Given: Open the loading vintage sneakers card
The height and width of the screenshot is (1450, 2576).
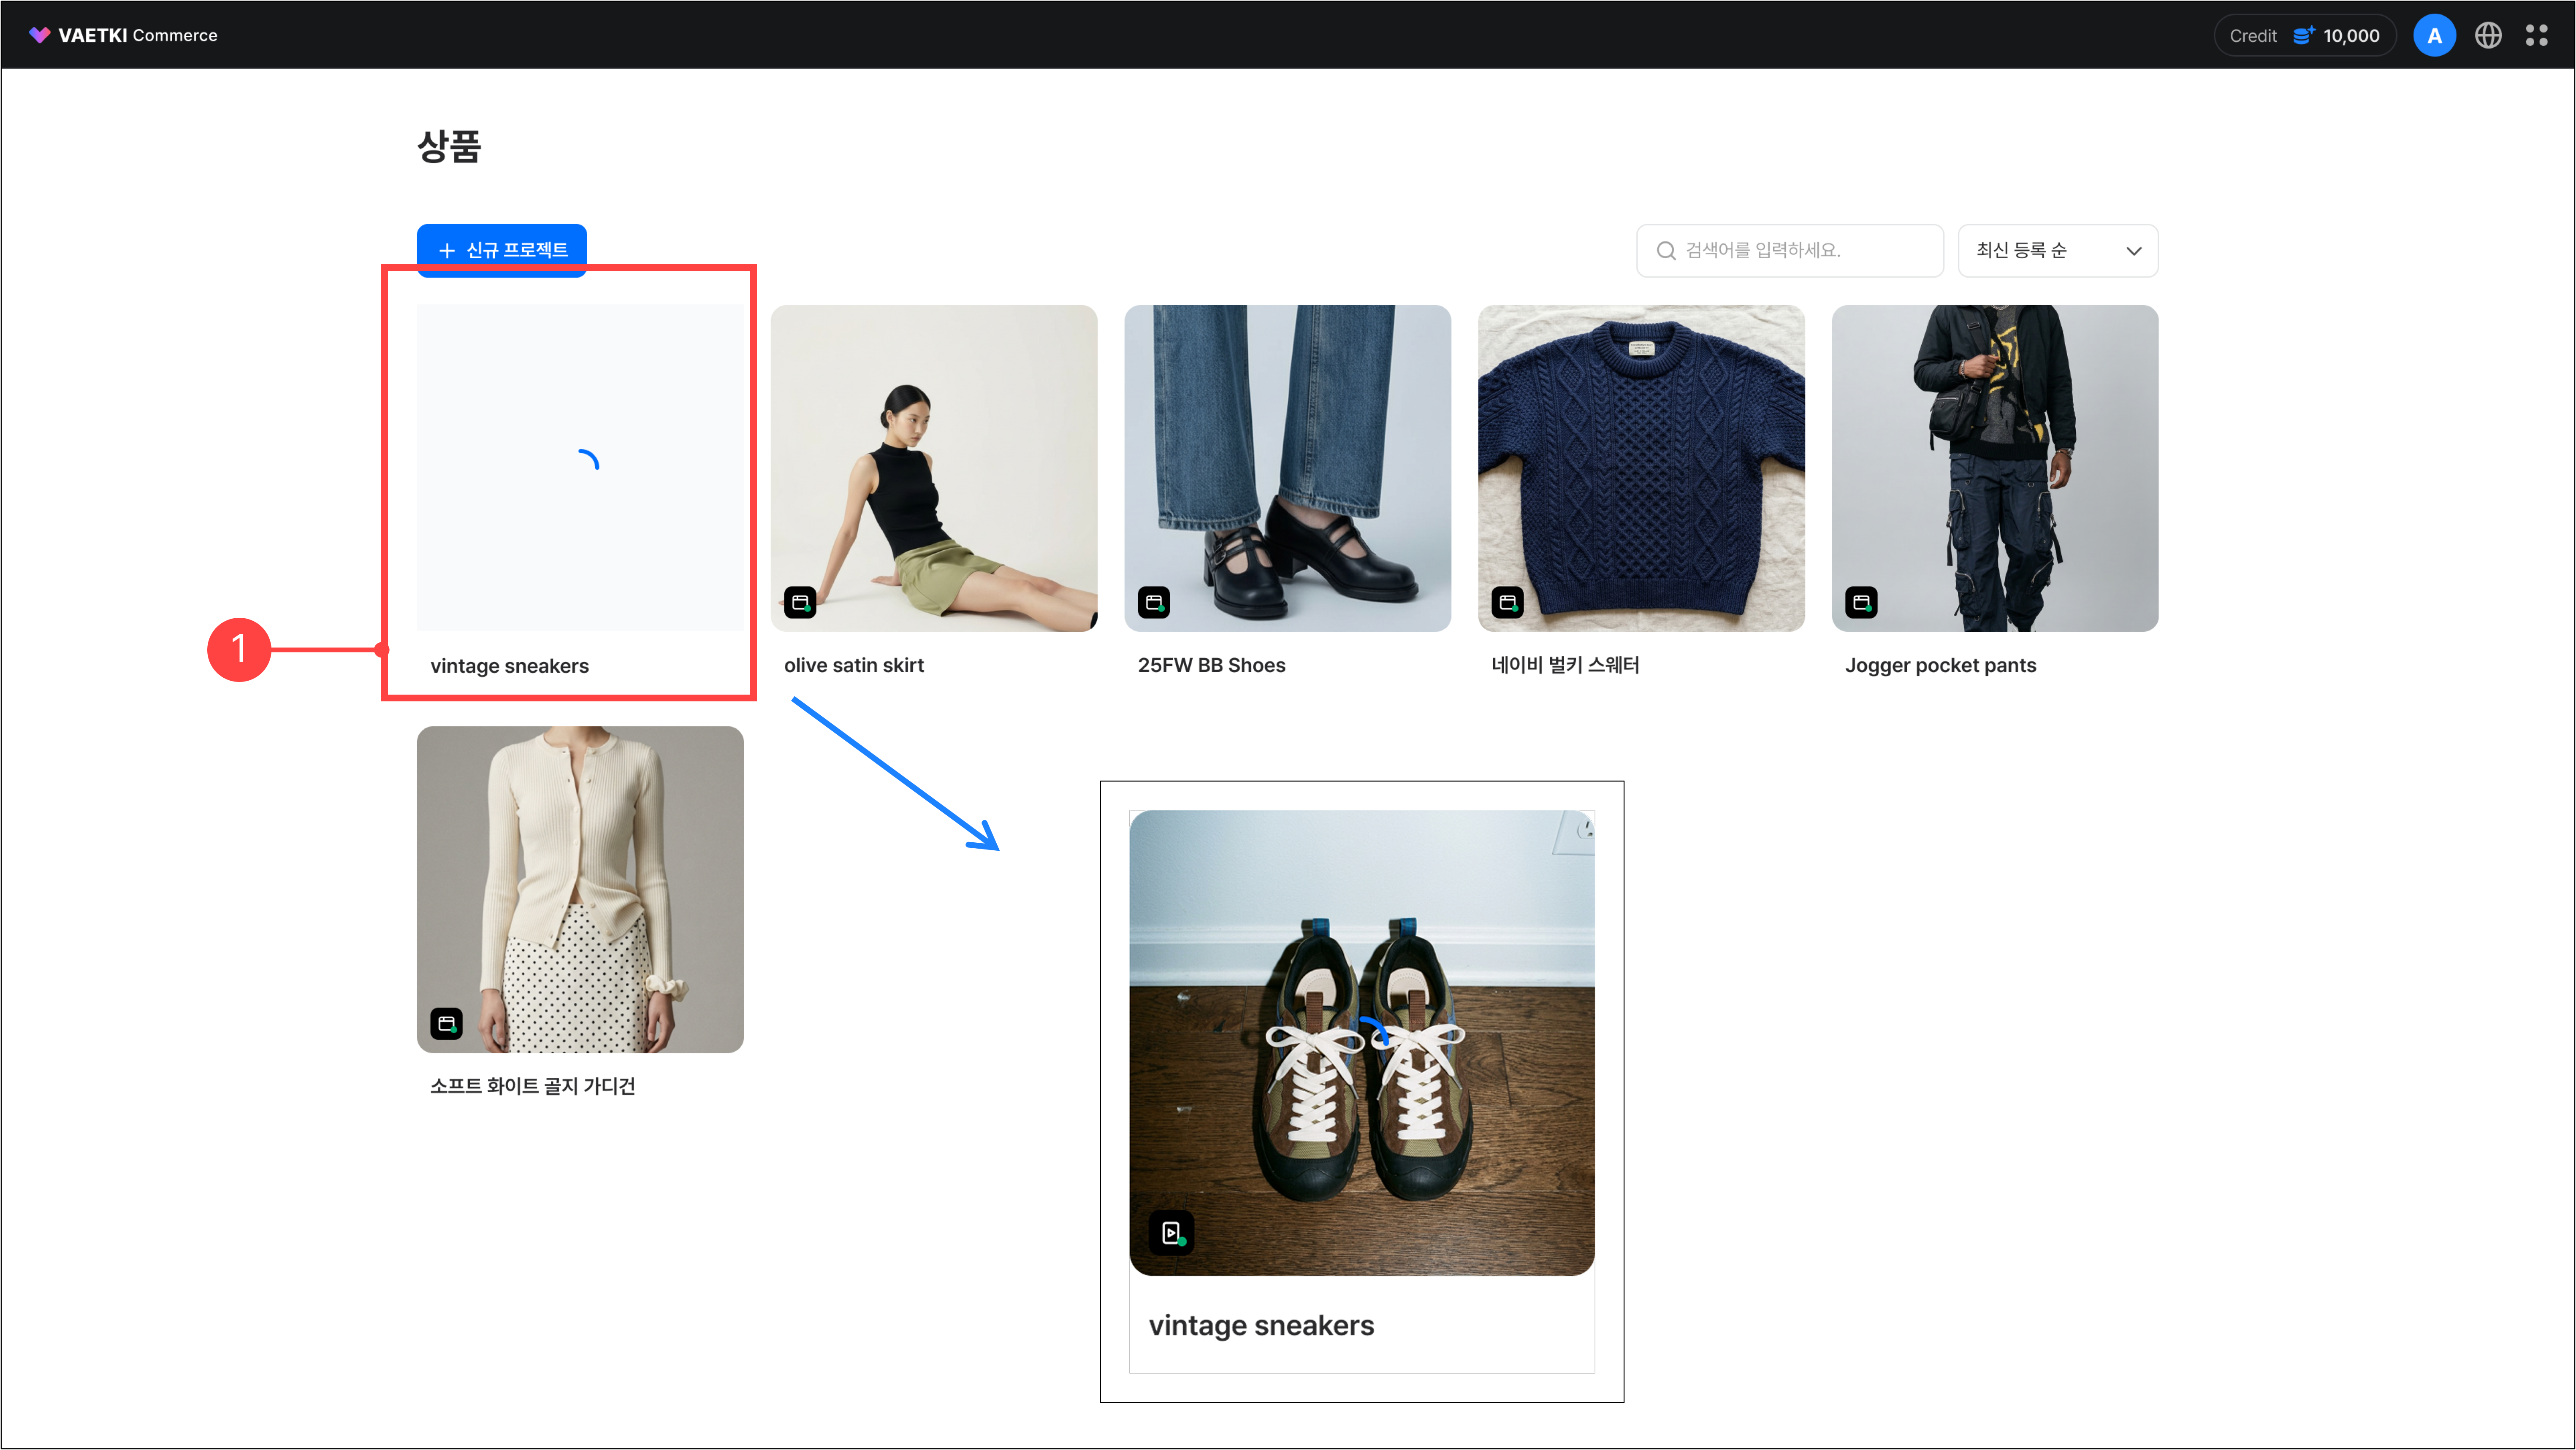Looking at the screenshot, I should click(580, 468).
